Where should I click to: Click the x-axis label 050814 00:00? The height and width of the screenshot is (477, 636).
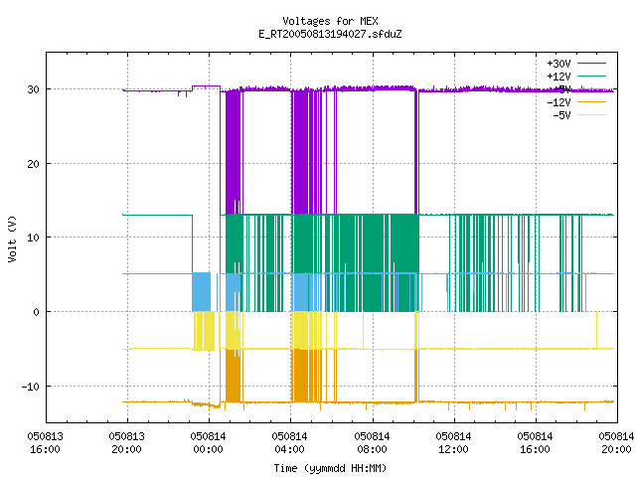pos(208,443)
